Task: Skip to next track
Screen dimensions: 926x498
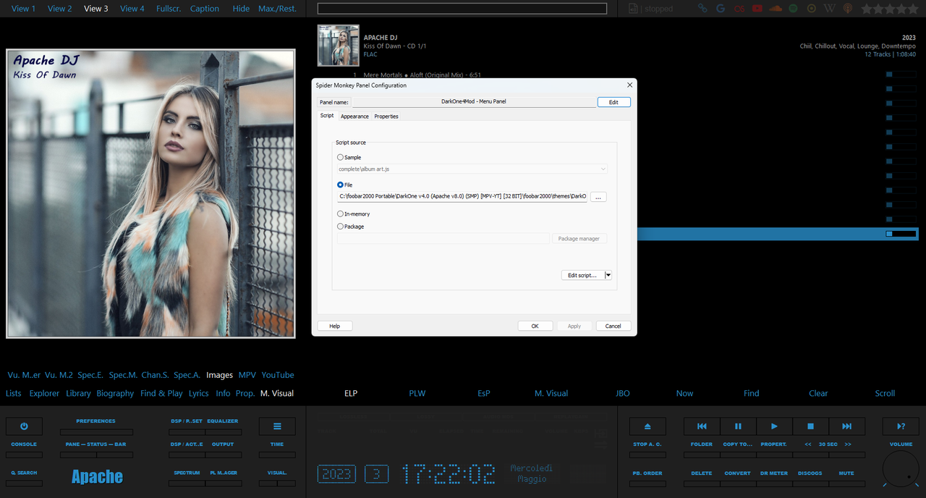Action: click(846, 426)
